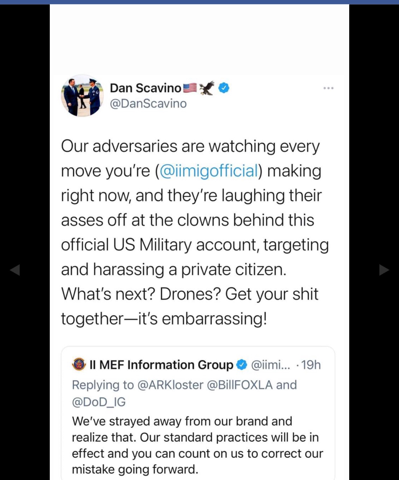Open II MEF Information Group account name
This screenshot has height=480, width=399.
pyautogui.click(x=162, y=365)
